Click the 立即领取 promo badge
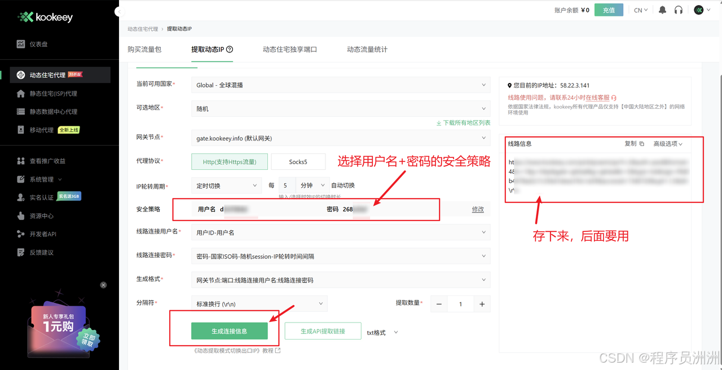Viewport: 722px width, 370px height. [x=89, y=339]
